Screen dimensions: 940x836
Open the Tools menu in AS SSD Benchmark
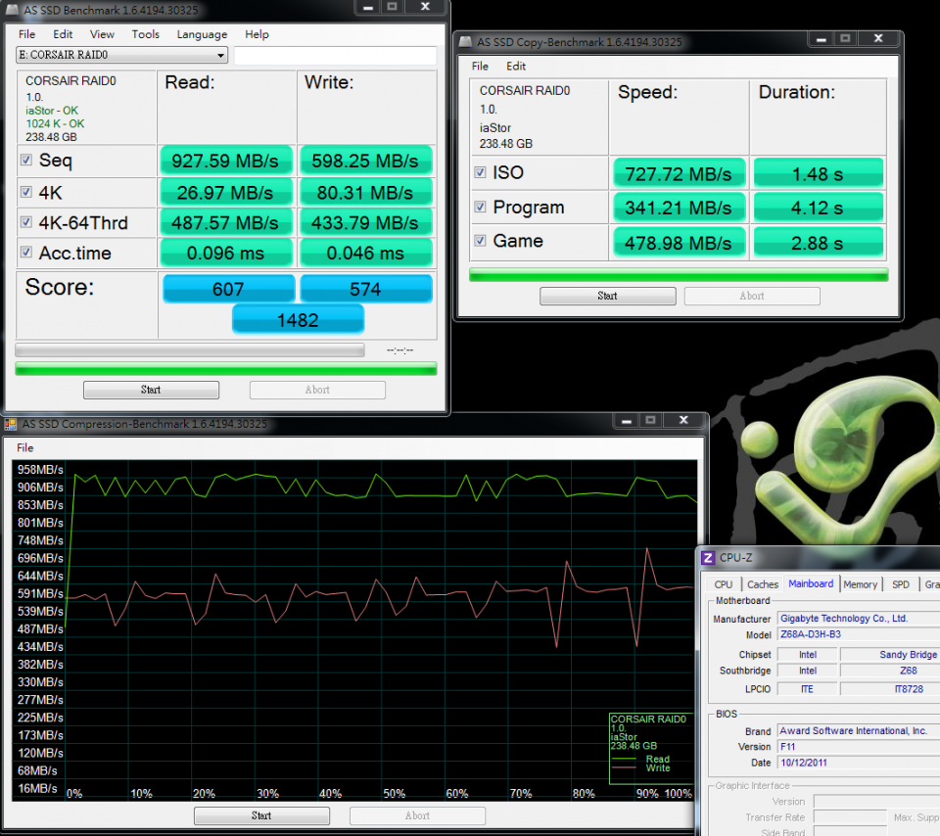(x=145, y=34)
